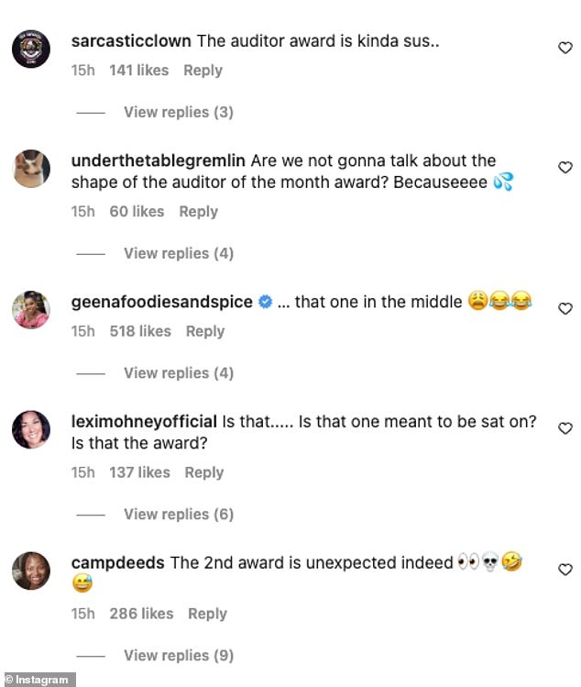Open the sarcasticclown username link
Screen dimensions: 581x687
pos(131,41)
